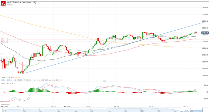209x112 pixels.
Task: Select the green SMA 20 period value
Action: (x=6, y=77)
